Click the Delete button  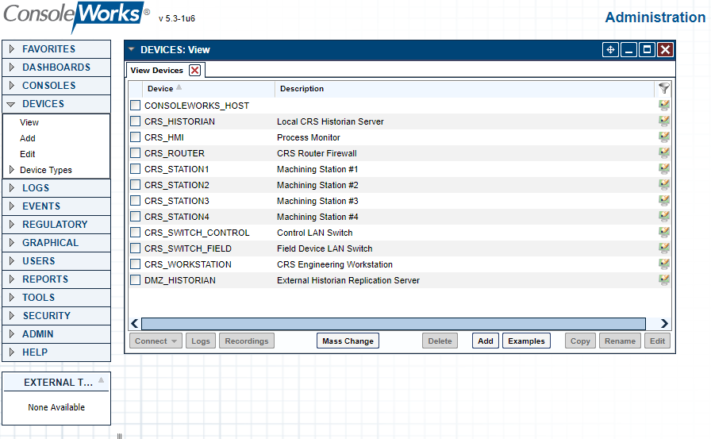(x=440, y=341)
